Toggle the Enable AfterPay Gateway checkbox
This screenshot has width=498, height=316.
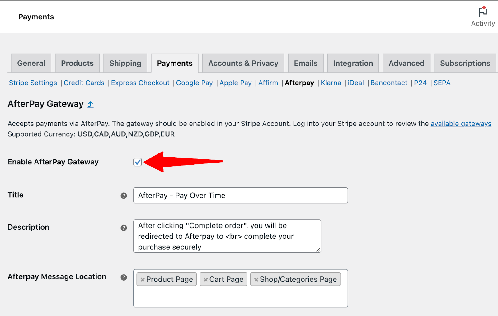(x=138, y=162)
